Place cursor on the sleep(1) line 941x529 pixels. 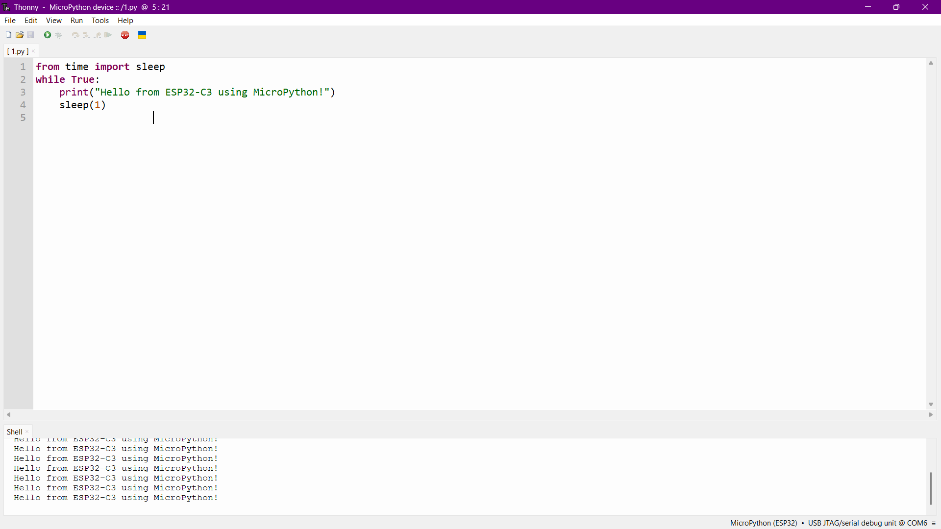(x=82, y=105)
